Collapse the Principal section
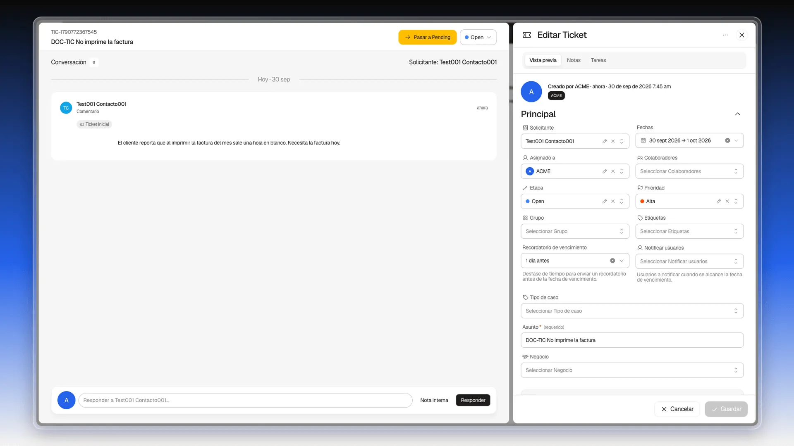 [x=738, y=114]
